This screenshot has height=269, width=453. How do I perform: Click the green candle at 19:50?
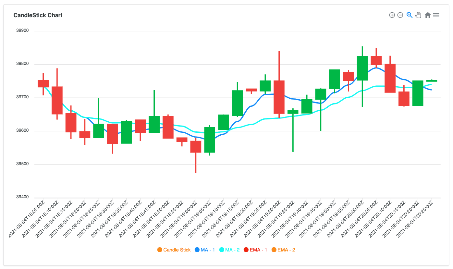[335, 79]
